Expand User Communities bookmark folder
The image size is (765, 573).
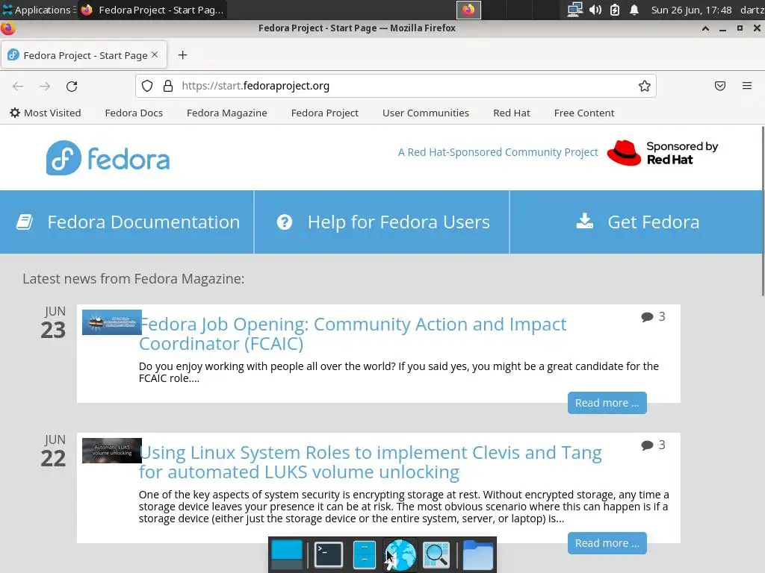425,113
